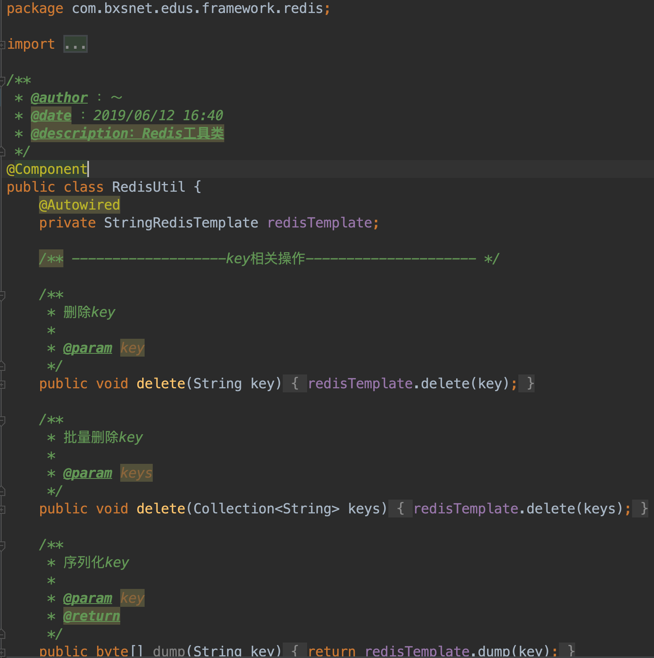Click Collection<String> parameter type
654x658 pixels.
(x=266, y=509)
